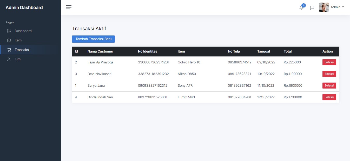
Task: Click Selesai on Dinda Indah Sari's row
Action: tap(329, 97)
